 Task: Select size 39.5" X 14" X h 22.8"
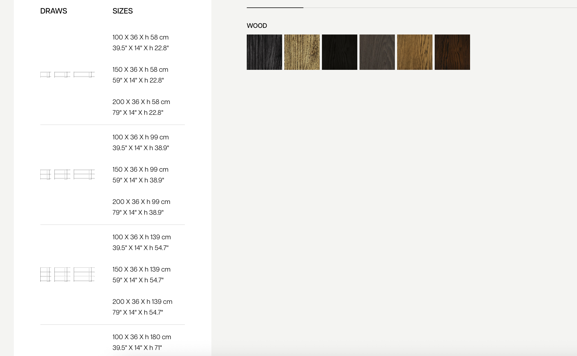click(140, 48)
